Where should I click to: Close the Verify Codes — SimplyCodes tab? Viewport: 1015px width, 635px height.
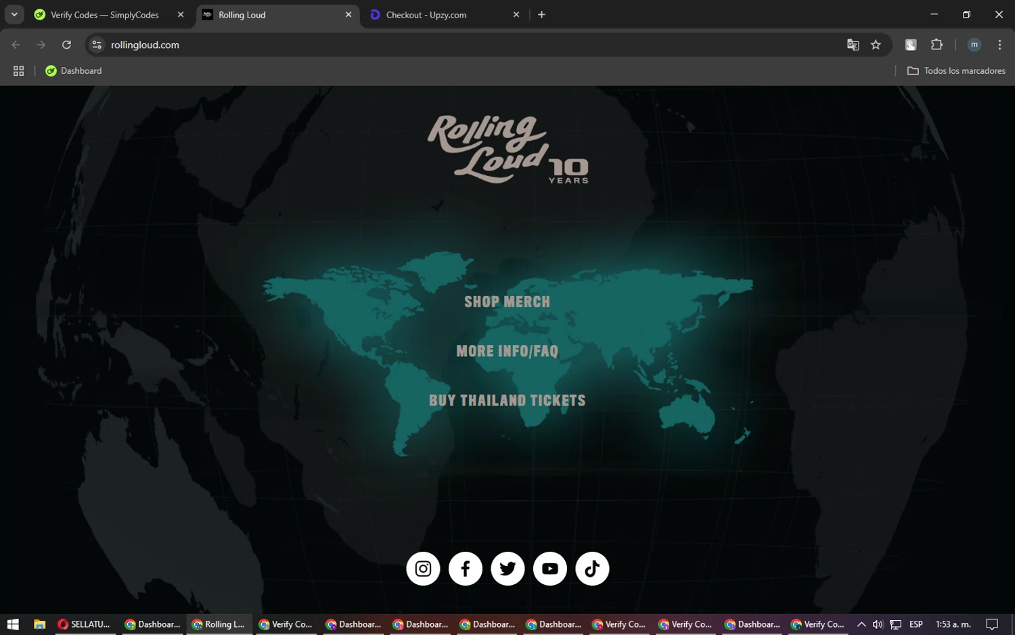coord(181,15)
